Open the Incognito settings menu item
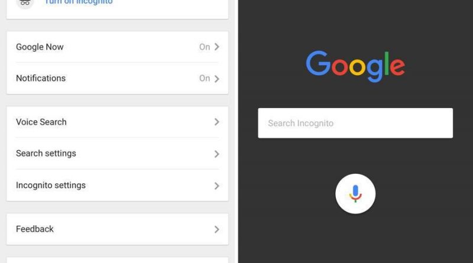This screenshot has width=473, height=263. pyautogui.click(x=51, y=186)
